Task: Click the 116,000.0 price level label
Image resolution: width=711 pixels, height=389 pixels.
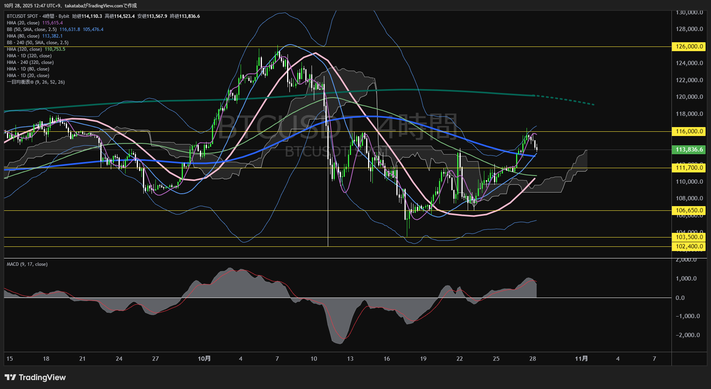Action: (x=689, y=131)
